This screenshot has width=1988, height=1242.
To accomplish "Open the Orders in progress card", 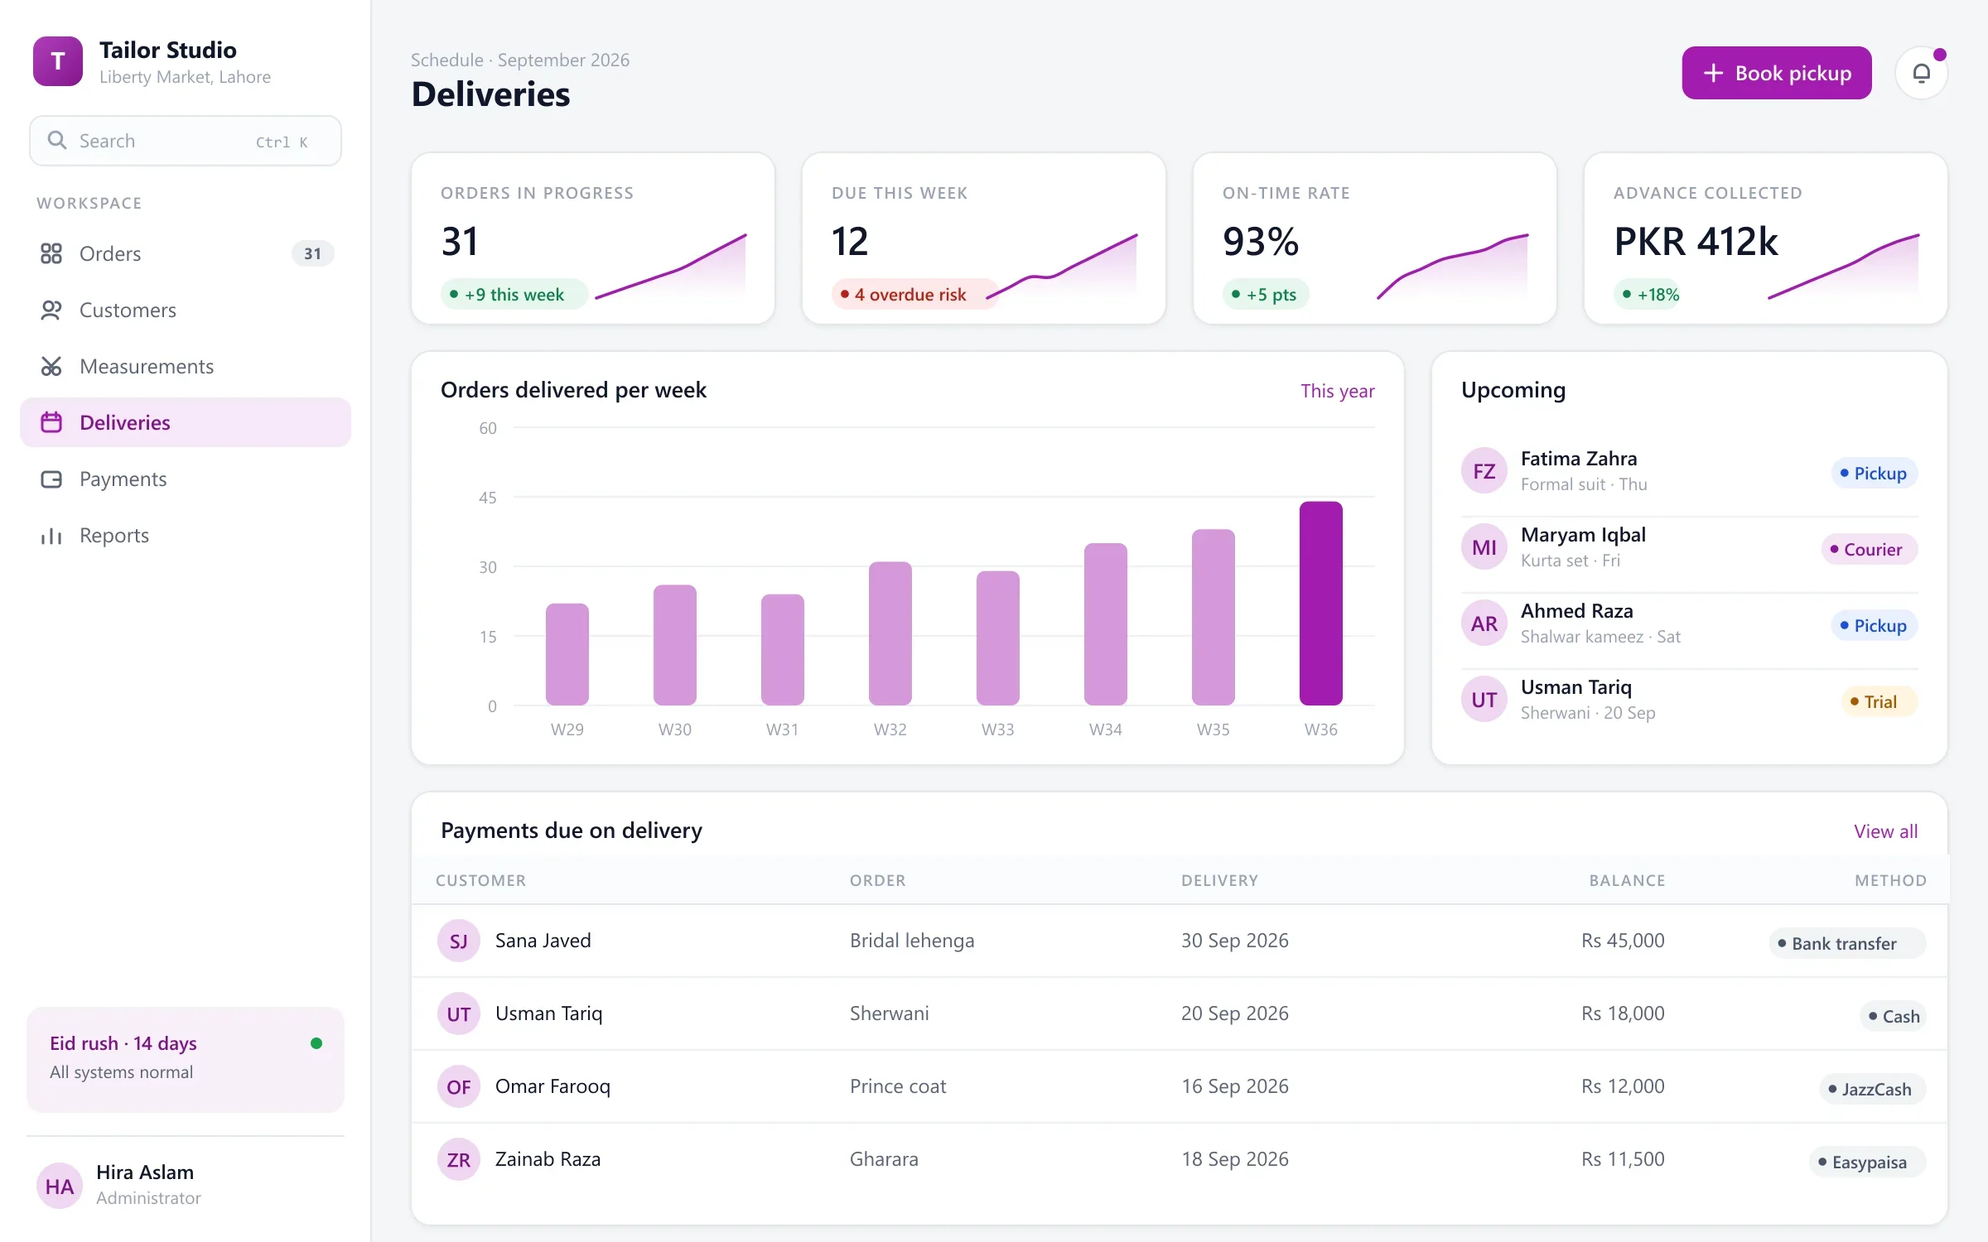I will (593, 238).
